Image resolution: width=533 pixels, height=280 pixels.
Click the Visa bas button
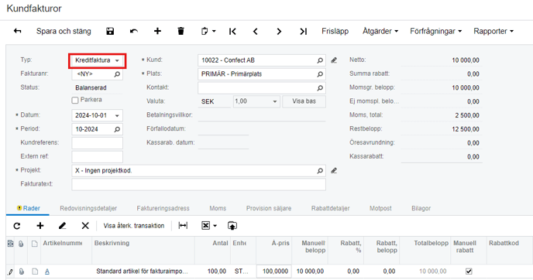point(304,101)
